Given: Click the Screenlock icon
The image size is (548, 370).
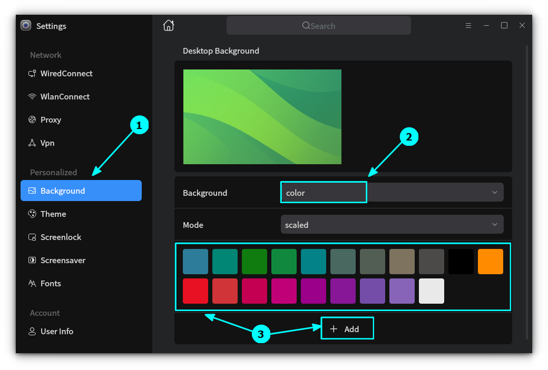Looking at the screenshot, I should pyautogui.click(x=32, y=237).
